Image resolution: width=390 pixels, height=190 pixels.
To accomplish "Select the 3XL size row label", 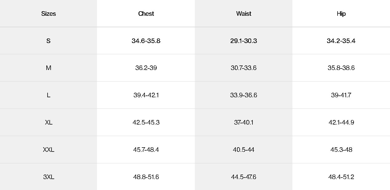I will point(48,177).
